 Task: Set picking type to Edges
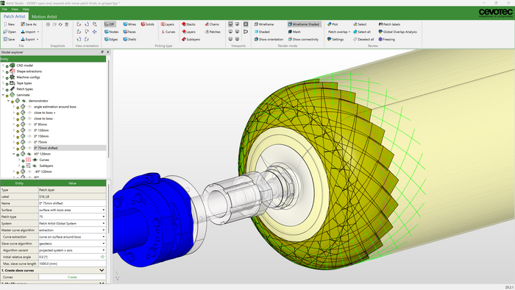coord(111,40)
